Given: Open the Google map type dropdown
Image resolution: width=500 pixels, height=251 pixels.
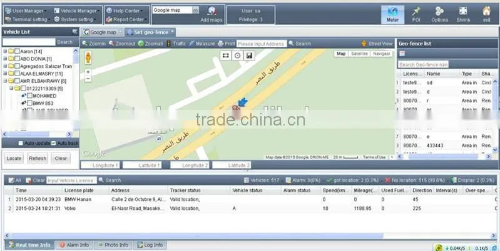Looking at the screenshot, I should coord(195,10).
